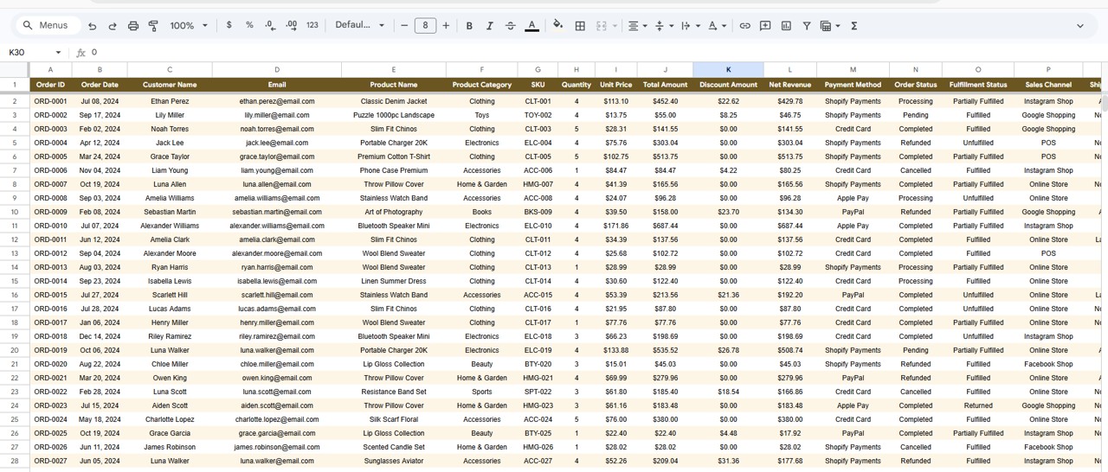The image size is (1108, 472).
Task: Click the Customer Name header cell
Action: (170, 85)
